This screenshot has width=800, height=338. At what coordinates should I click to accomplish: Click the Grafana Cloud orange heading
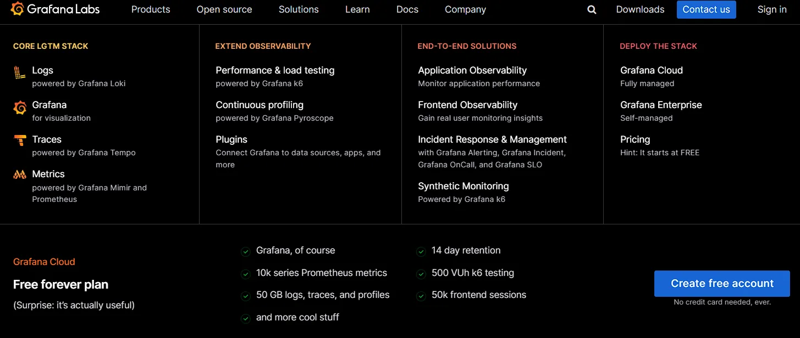tap(44, 262)
